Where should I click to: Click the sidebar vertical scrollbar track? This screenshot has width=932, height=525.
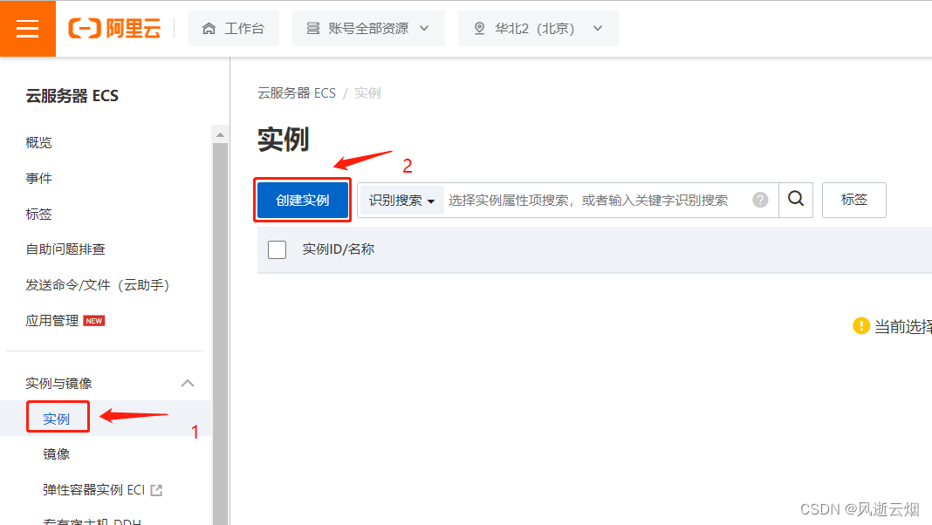click(221, 332)
